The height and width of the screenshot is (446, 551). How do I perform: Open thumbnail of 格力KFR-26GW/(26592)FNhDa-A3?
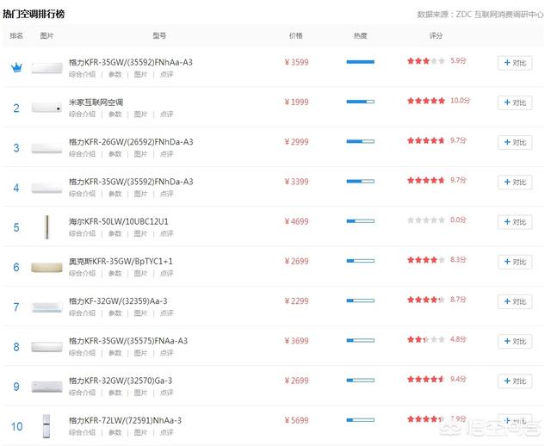(x=46, y=147)
